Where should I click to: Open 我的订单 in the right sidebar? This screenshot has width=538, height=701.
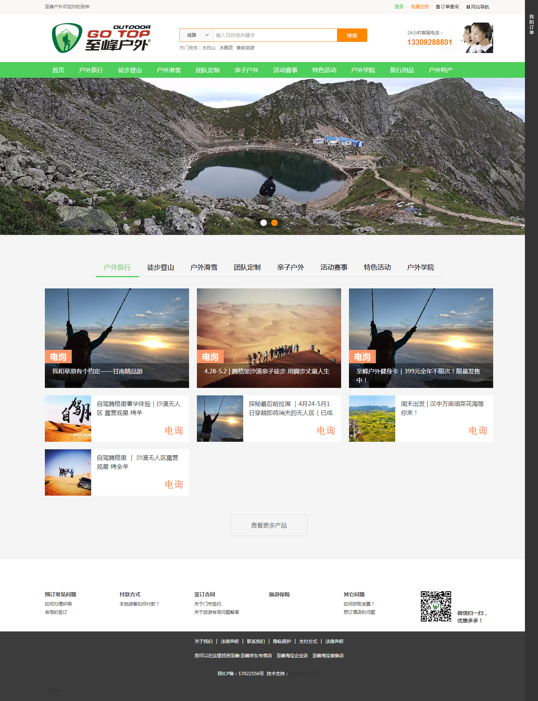tap(531, 25)
